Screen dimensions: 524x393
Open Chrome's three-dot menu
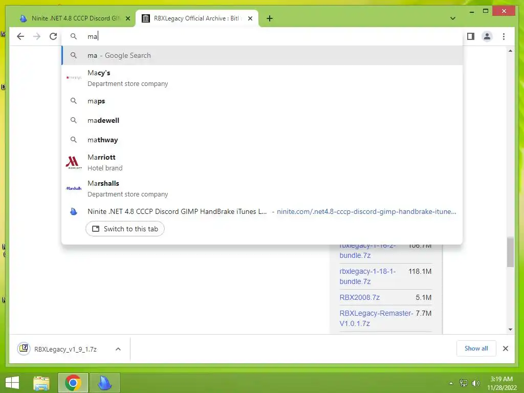[504, 36]
